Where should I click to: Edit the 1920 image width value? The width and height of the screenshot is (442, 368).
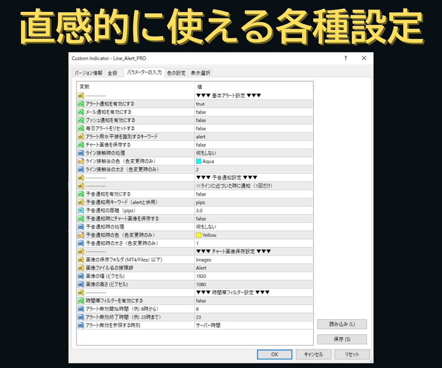click(x=254, y=276)
